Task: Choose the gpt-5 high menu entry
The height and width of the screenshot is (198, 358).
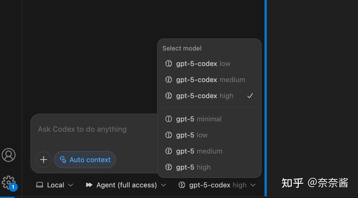Action: (x=193, y=167)
